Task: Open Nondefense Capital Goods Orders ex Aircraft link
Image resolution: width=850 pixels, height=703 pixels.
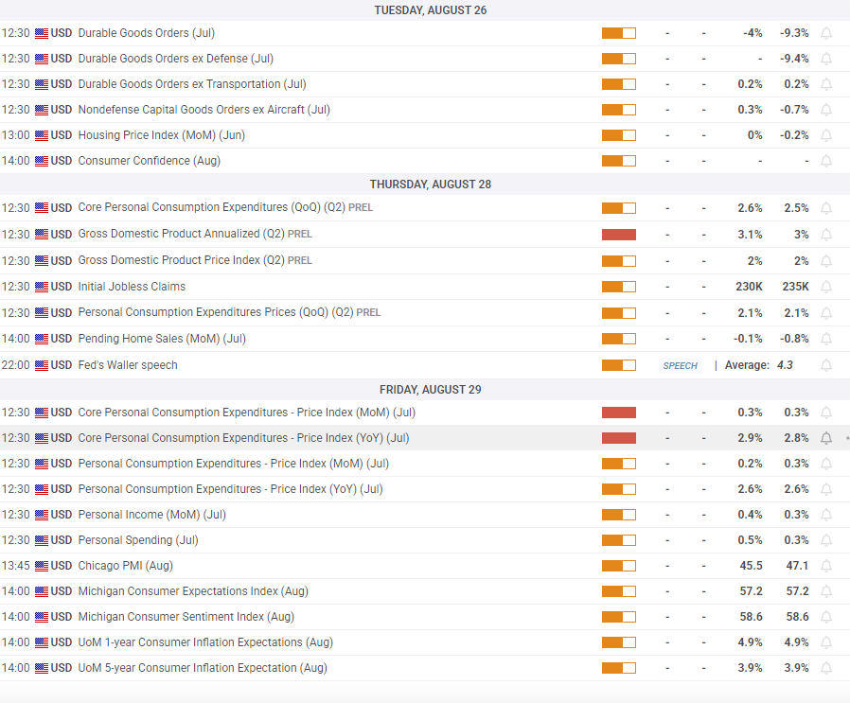Action: [x=204, y=110]
